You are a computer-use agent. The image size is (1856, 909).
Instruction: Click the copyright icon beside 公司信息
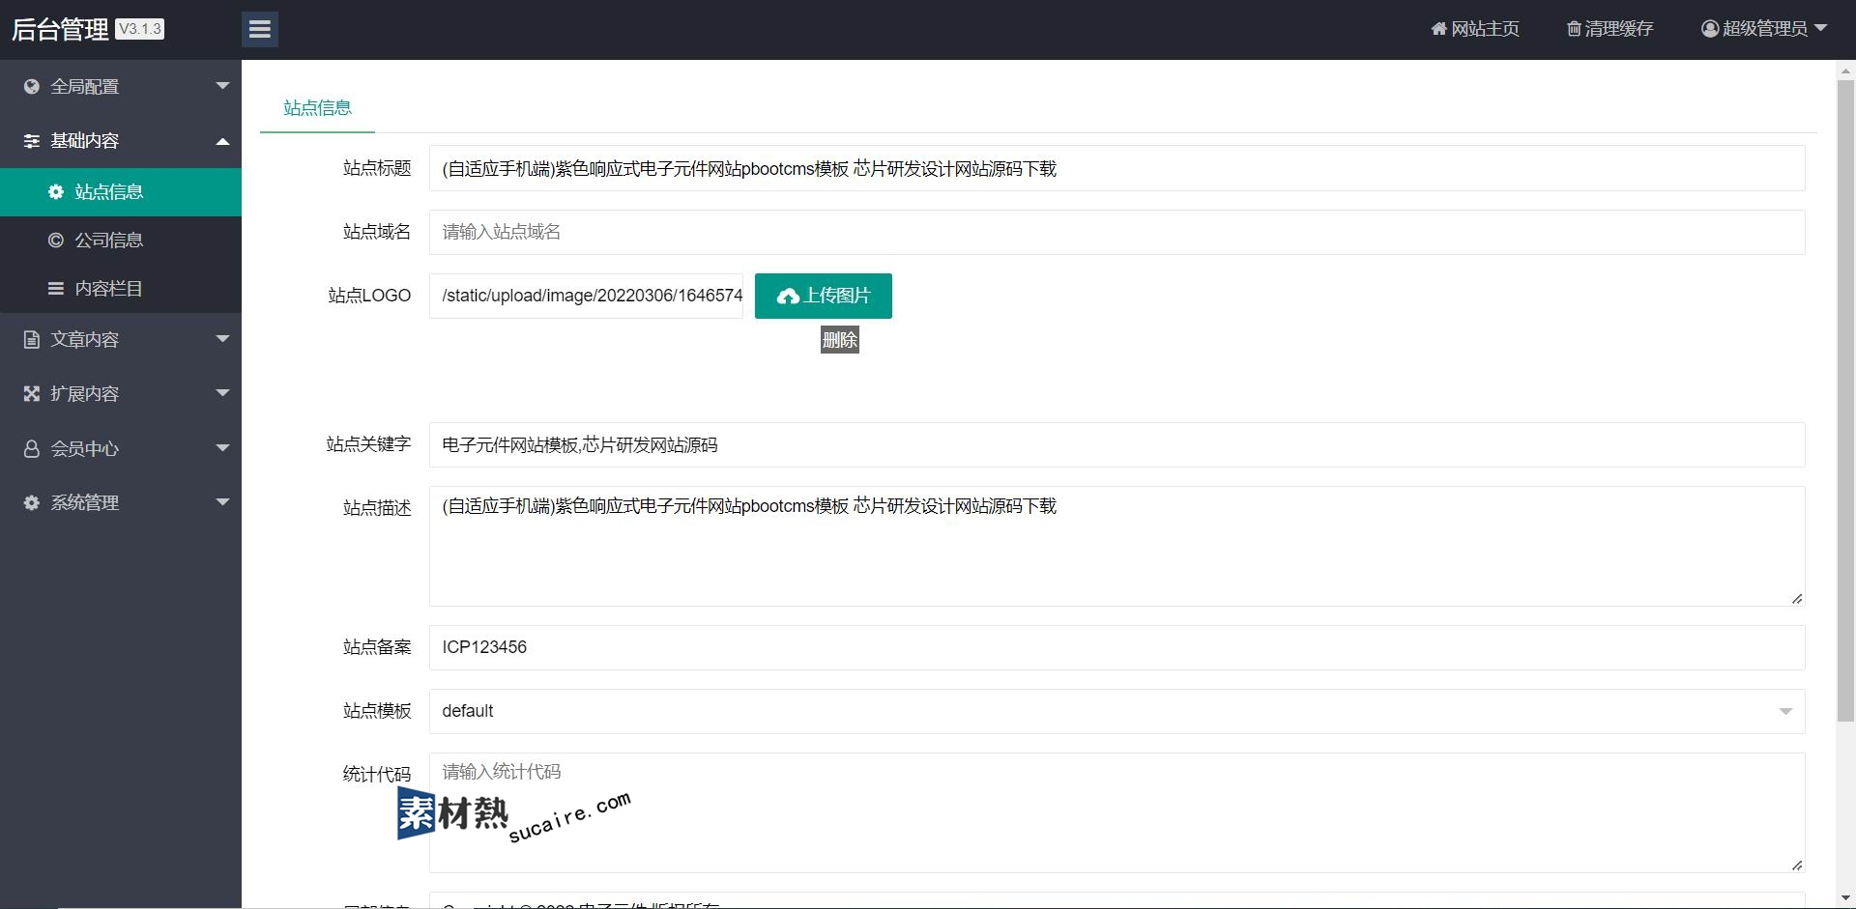56,241
